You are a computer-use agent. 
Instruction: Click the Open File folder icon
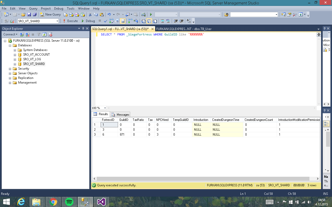23,14
